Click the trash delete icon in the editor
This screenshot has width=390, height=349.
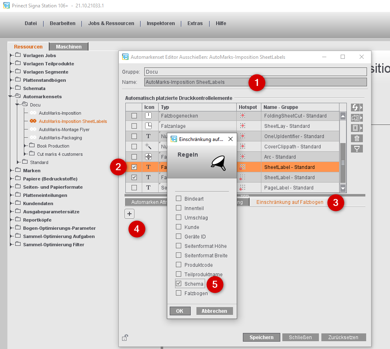click(357, 138)
